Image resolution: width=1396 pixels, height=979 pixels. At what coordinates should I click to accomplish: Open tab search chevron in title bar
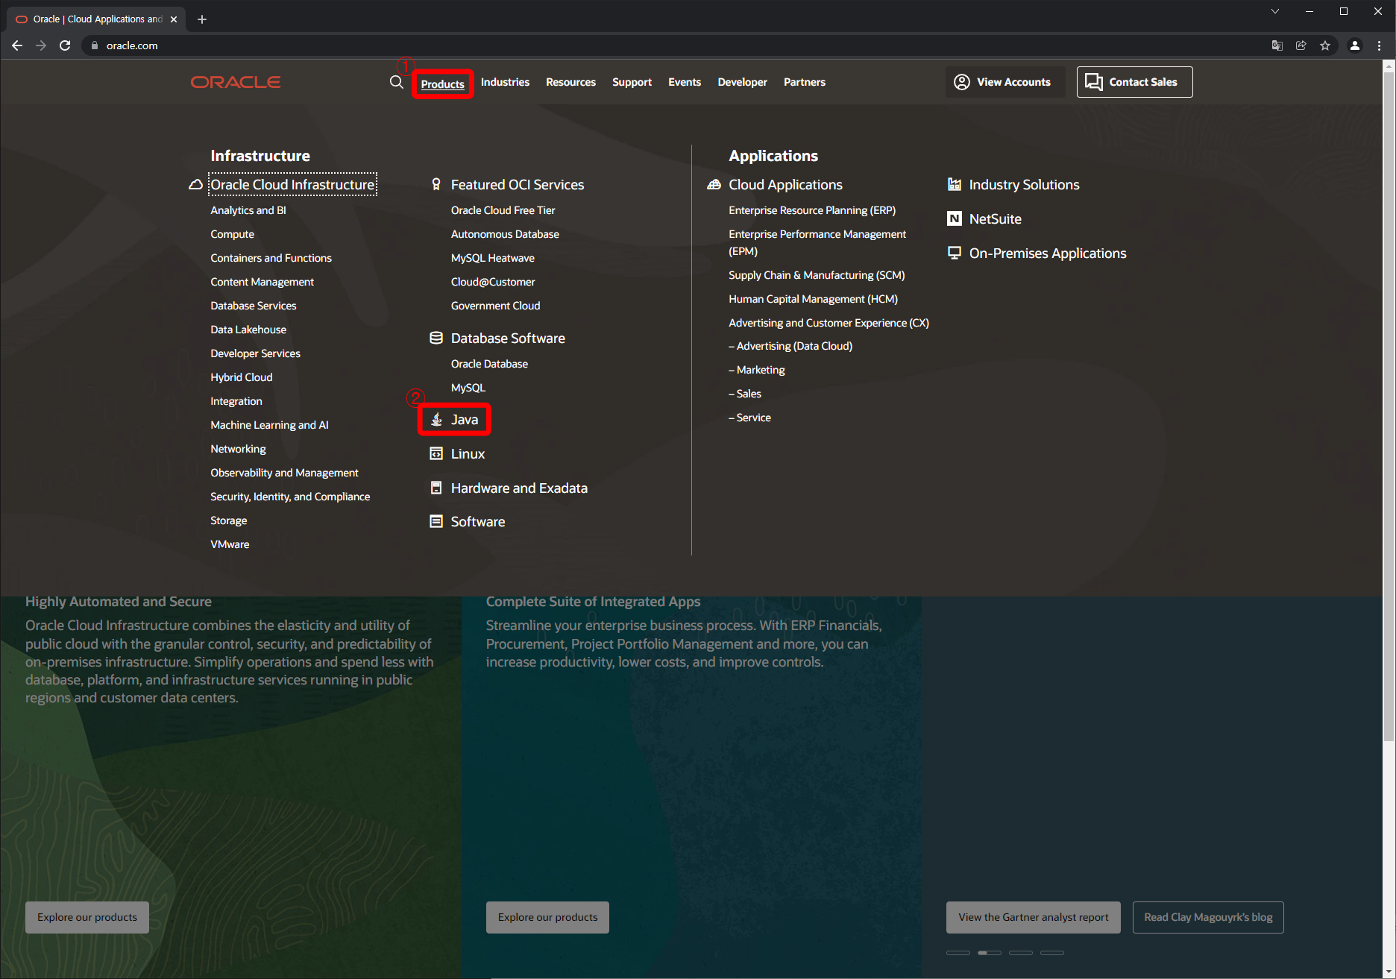[x=1275, y=11]
